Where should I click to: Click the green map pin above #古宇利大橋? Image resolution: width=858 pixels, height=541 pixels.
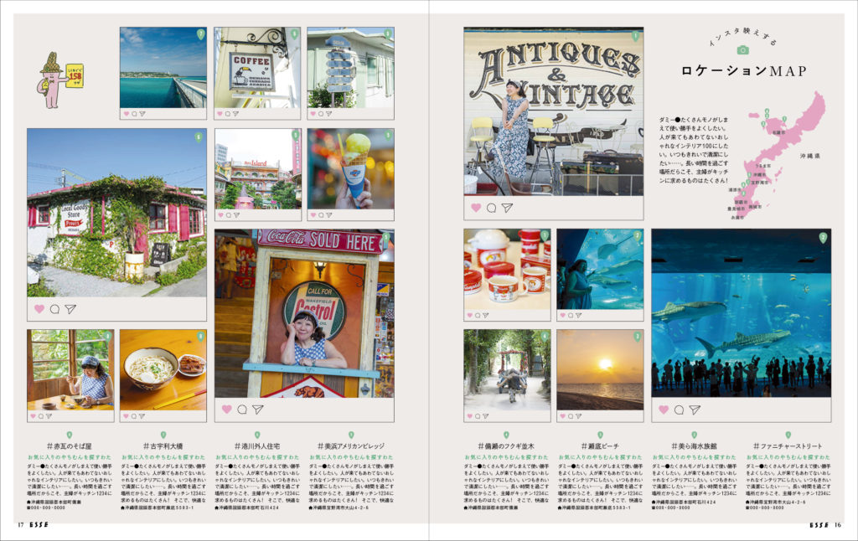(163, 435)
